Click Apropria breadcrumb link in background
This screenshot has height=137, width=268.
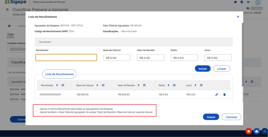(x=22, y=26)
